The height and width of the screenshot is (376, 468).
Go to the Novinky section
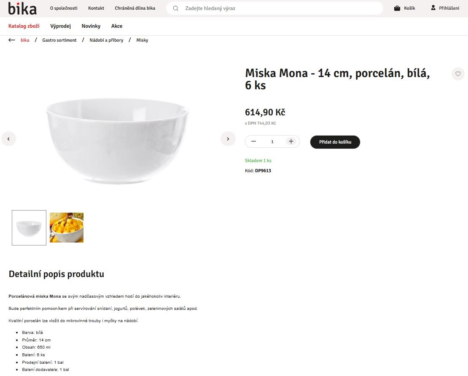tap(91, 26)
